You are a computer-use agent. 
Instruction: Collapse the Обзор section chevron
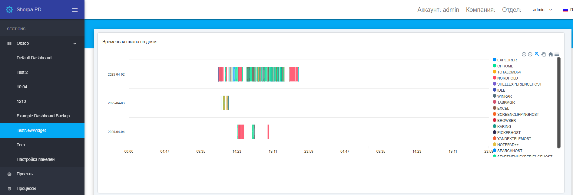[x=75, y=44]
